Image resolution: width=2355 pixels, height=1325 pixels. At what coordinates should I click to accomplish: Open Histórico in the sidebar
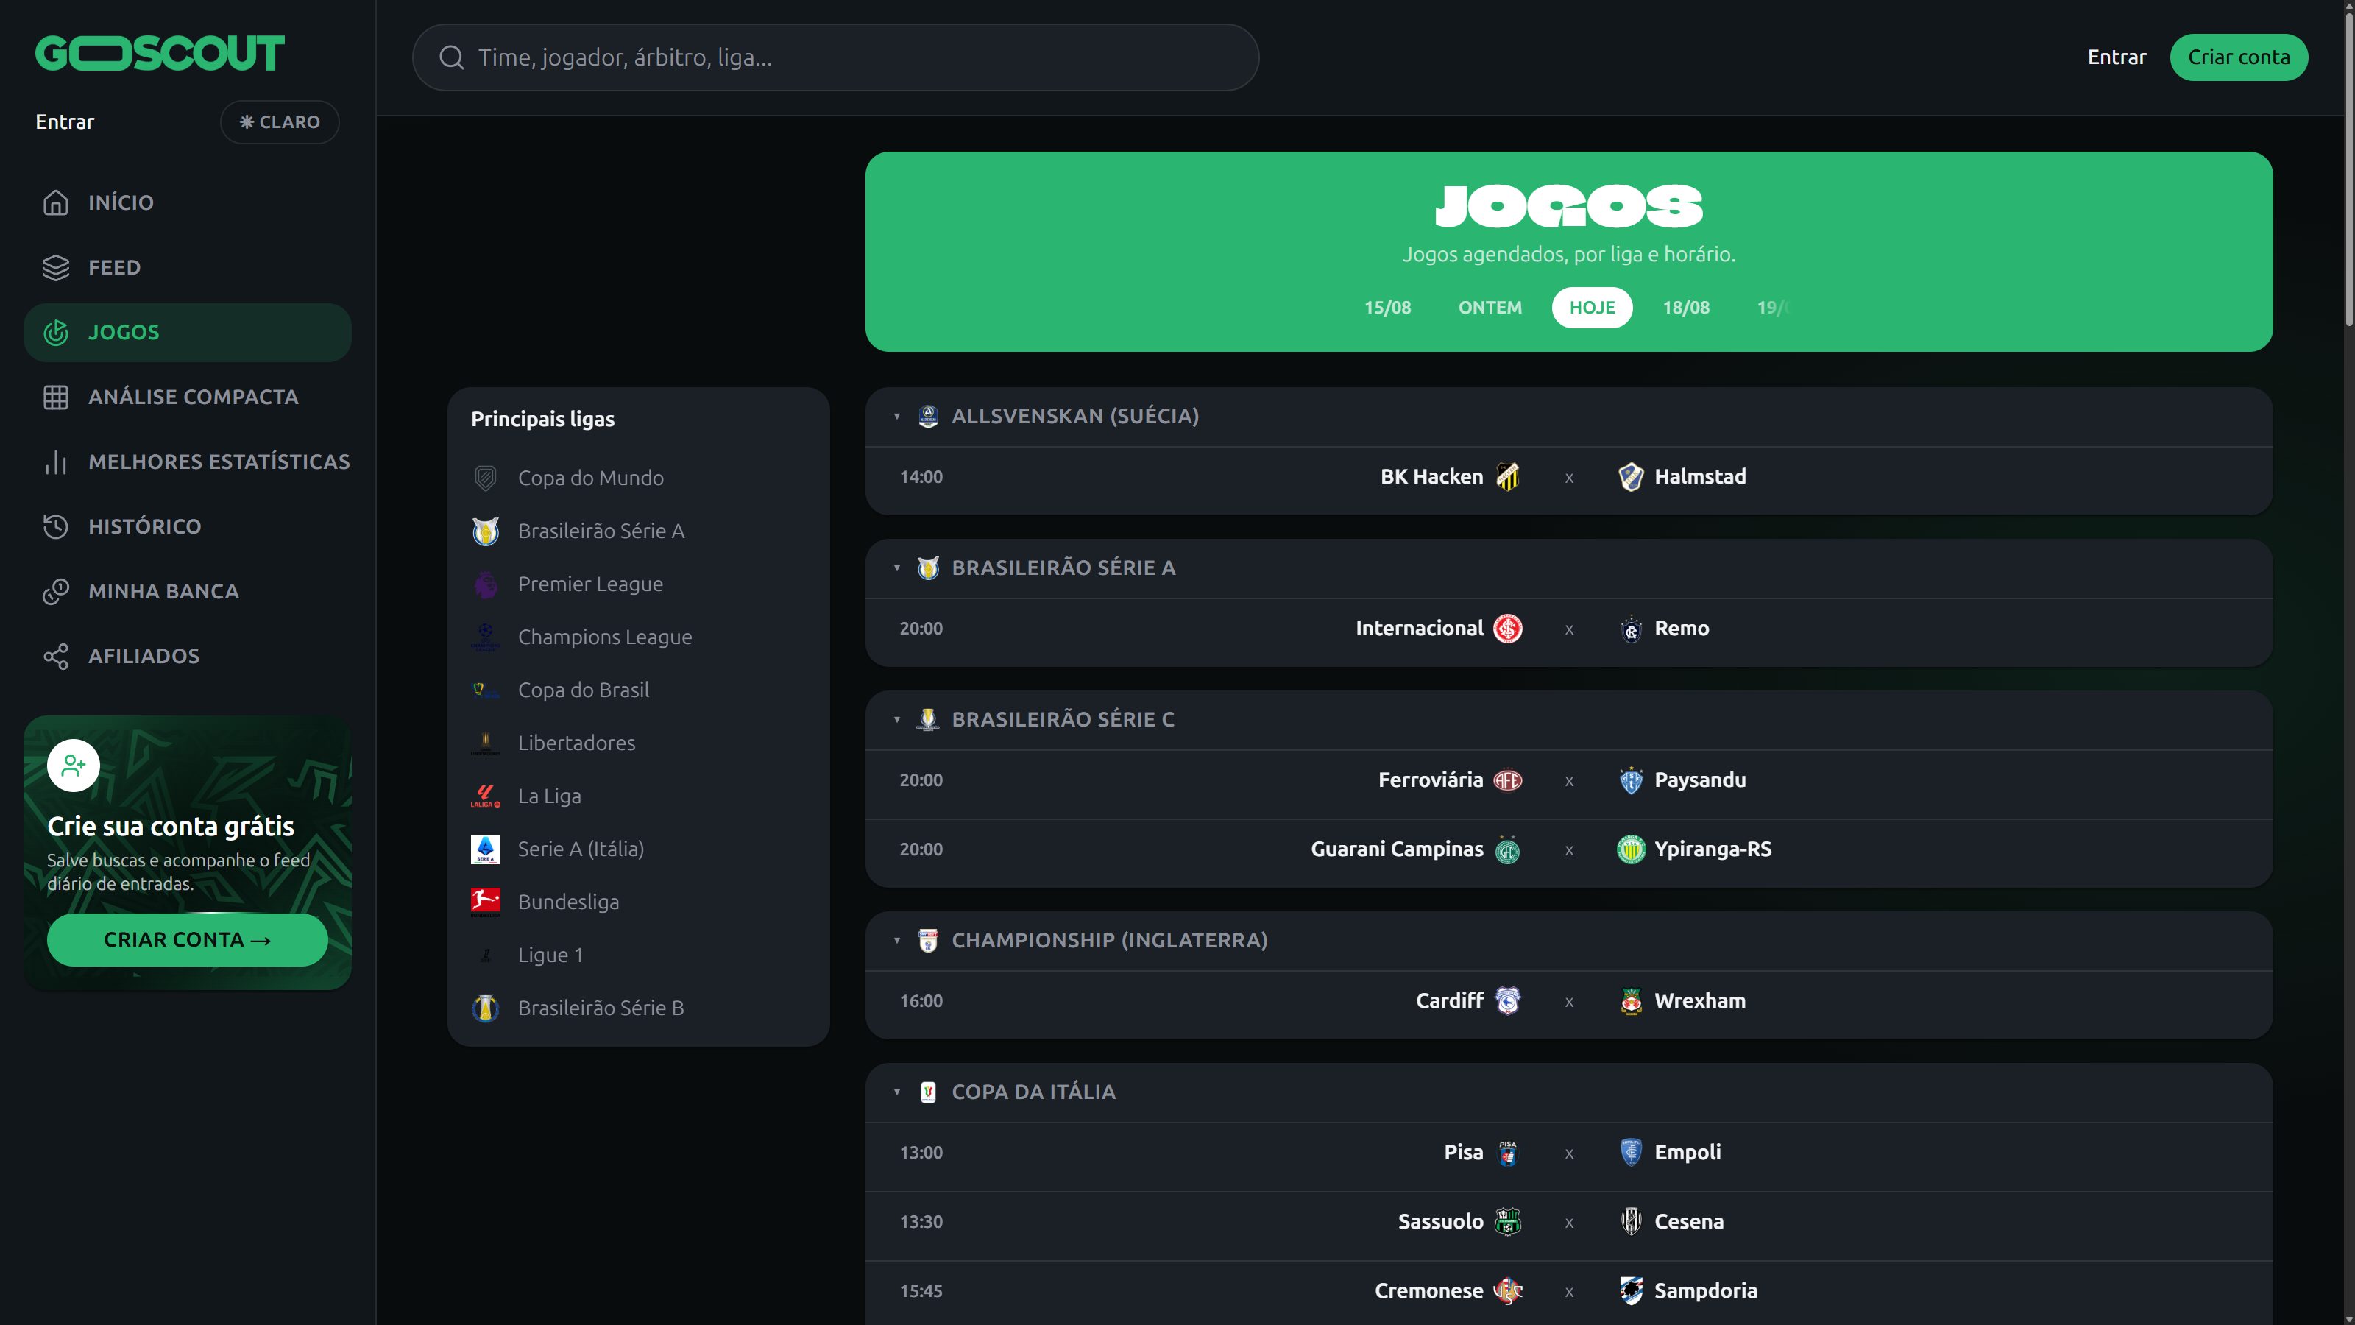(188, 527)
